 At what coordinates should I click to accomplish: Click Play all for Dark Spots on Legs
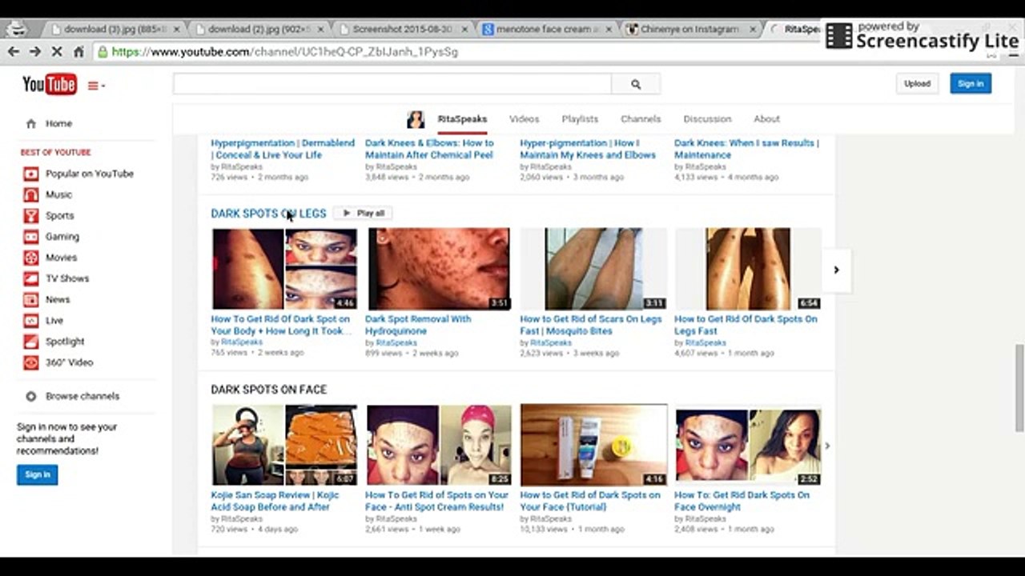363,214
